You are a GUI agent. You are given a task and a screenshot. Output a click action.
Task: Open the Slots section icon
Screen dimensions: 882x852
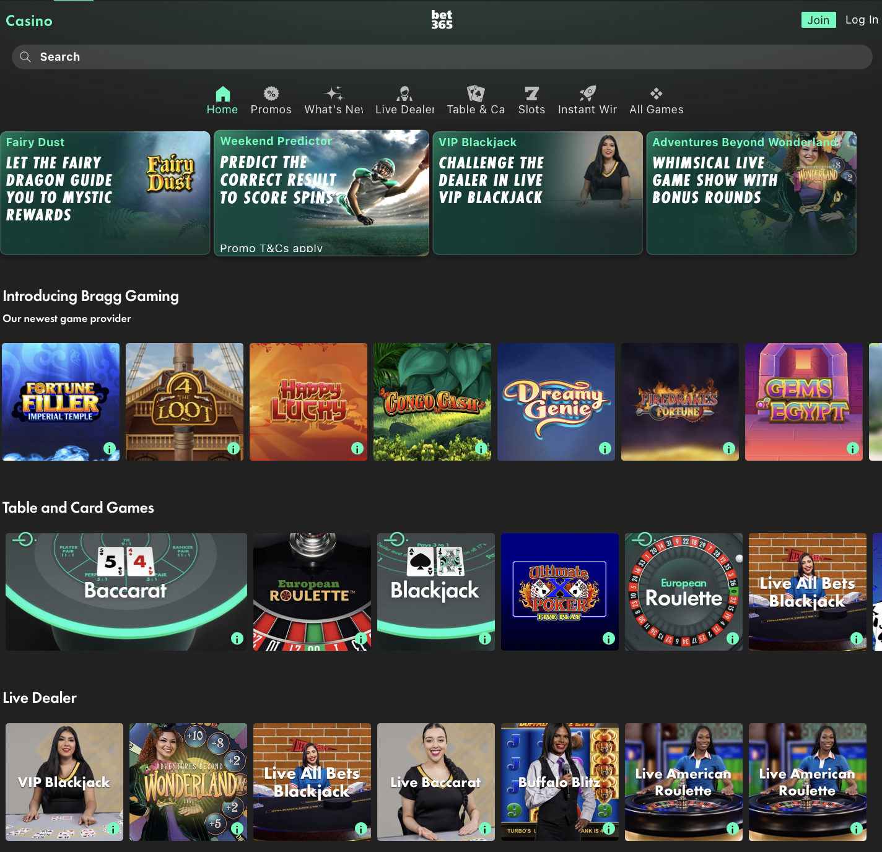[x=531, y=93]
